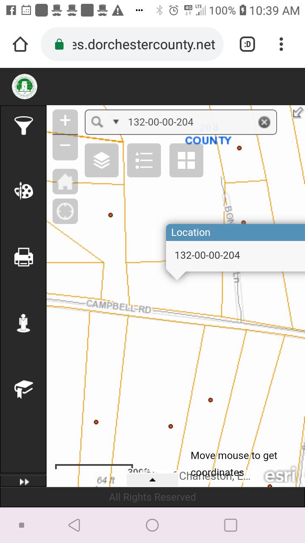The height and width of the screenshot is (543, 305).
Task: Click the Dorchester County seal logo
Action: 25,87
